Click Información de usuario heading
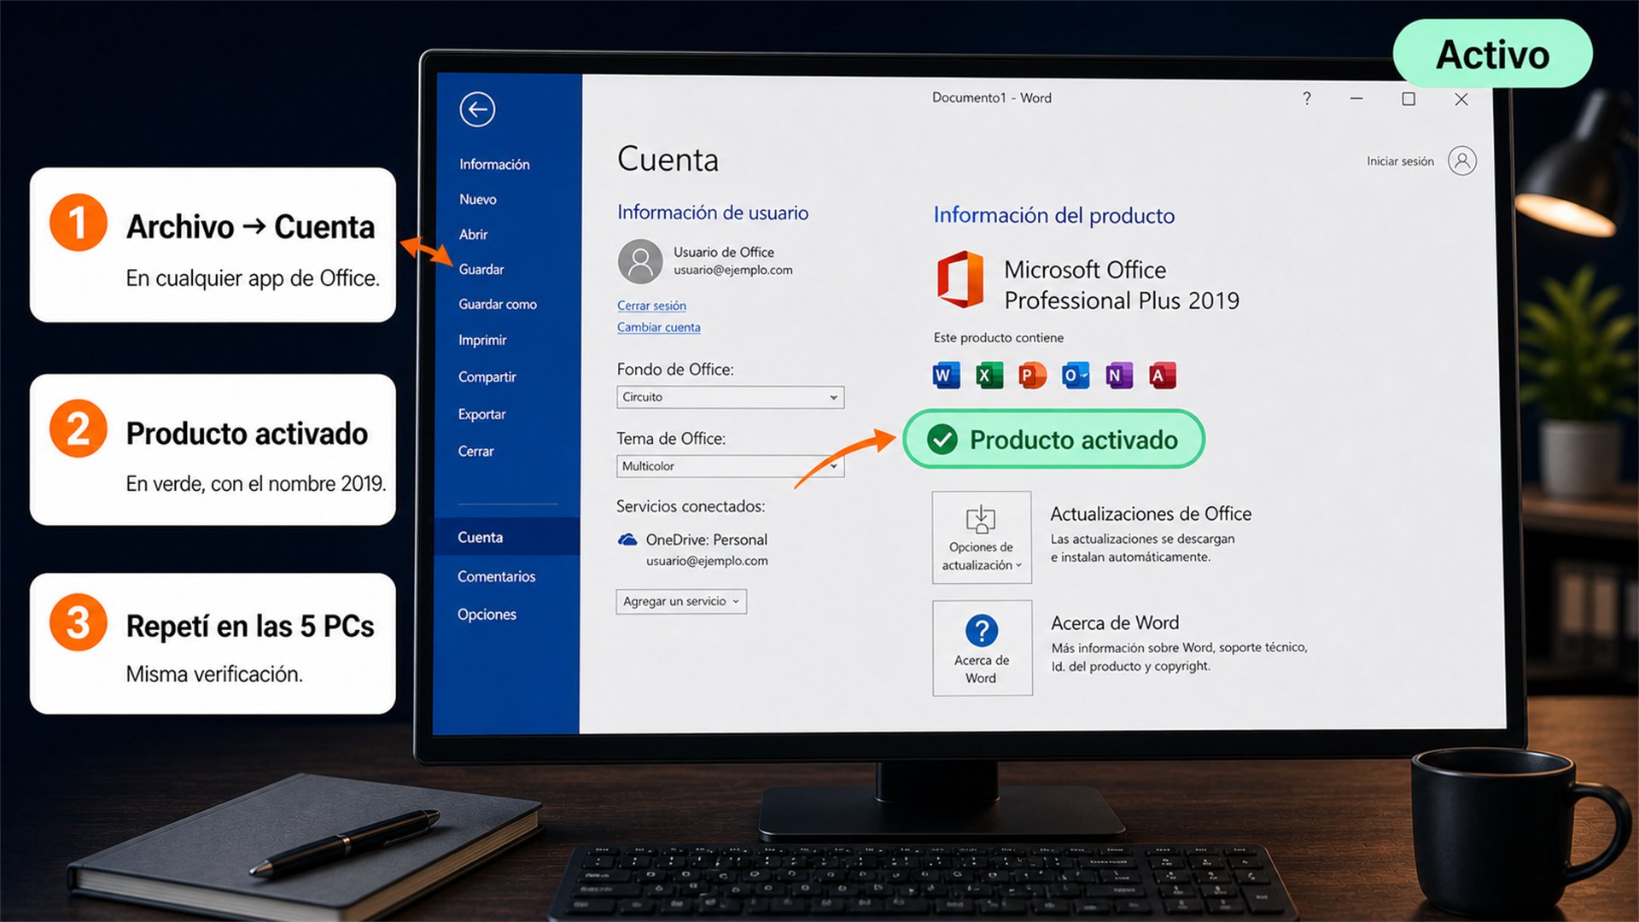1639x922 pixels. 713,213
